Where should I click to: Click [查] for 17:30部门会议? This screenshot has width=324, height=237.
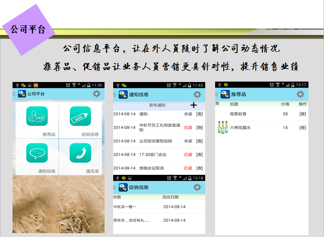[200, 155]
